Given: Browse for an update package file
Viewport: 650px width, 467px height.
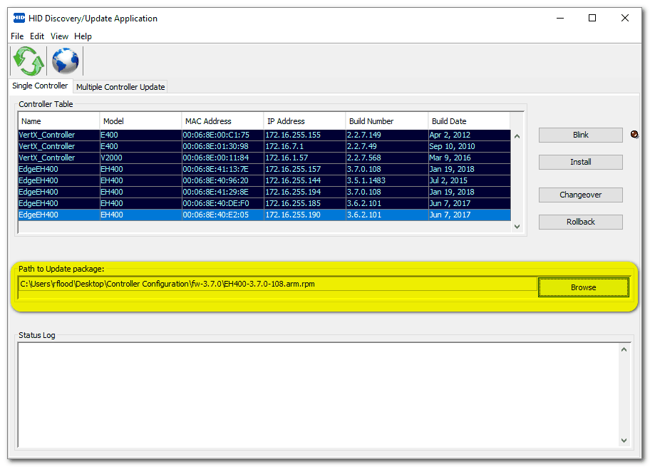Looking at the screenshot, I should pos(583,287).
